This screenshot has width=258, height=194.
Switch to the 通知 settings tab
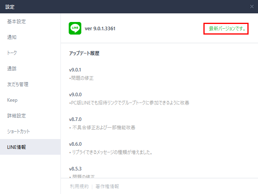tap(12, 37)
